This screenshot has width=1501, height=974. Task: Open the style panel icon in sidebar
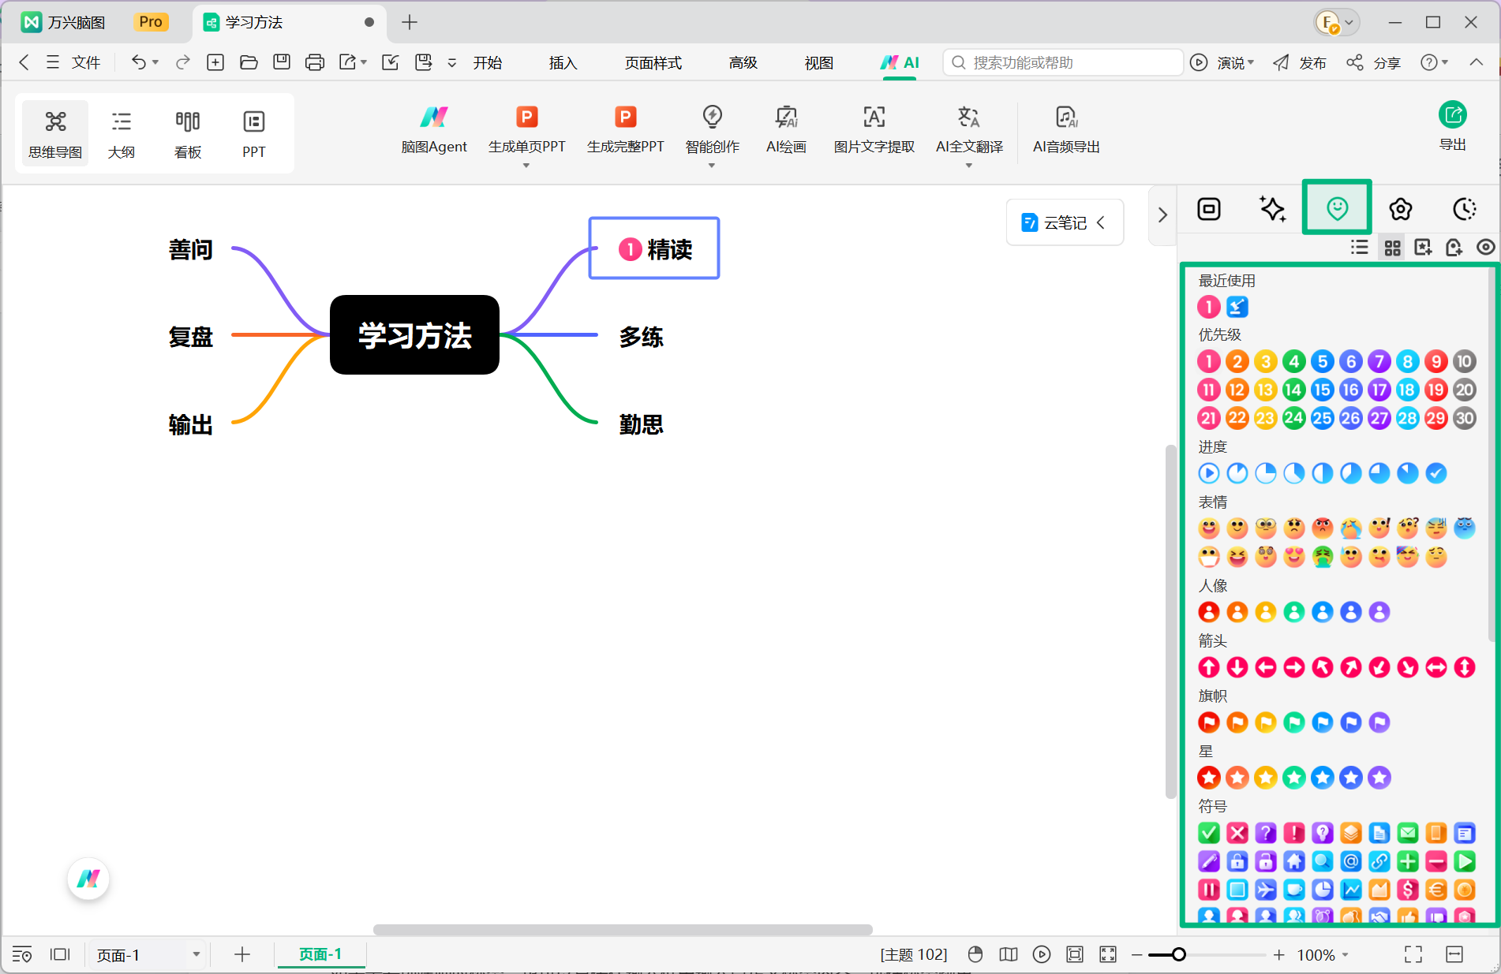1209,209
